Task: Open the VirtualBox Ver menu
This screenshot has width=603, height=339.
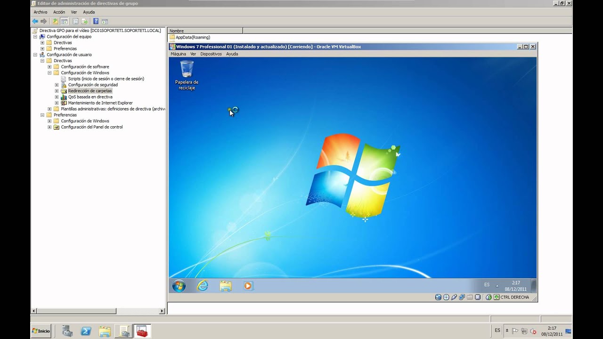Action: tap(193, 54)
